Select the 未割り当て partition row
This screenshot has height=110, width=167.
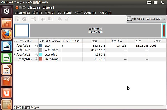pos(90,50)
